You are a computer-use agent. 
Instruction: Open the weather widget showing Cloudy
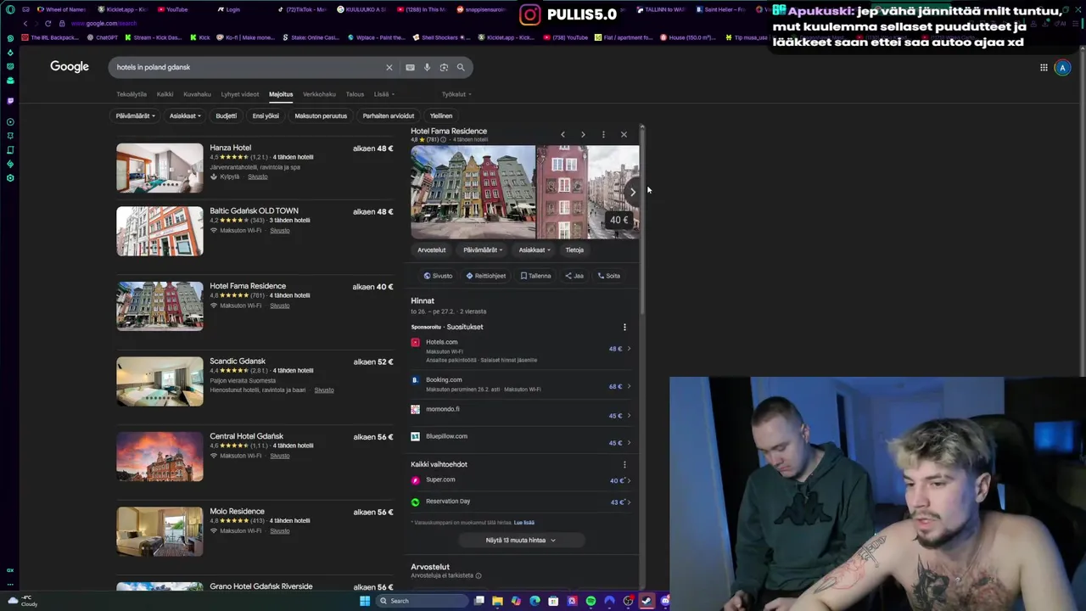click(x=23, y=601)
